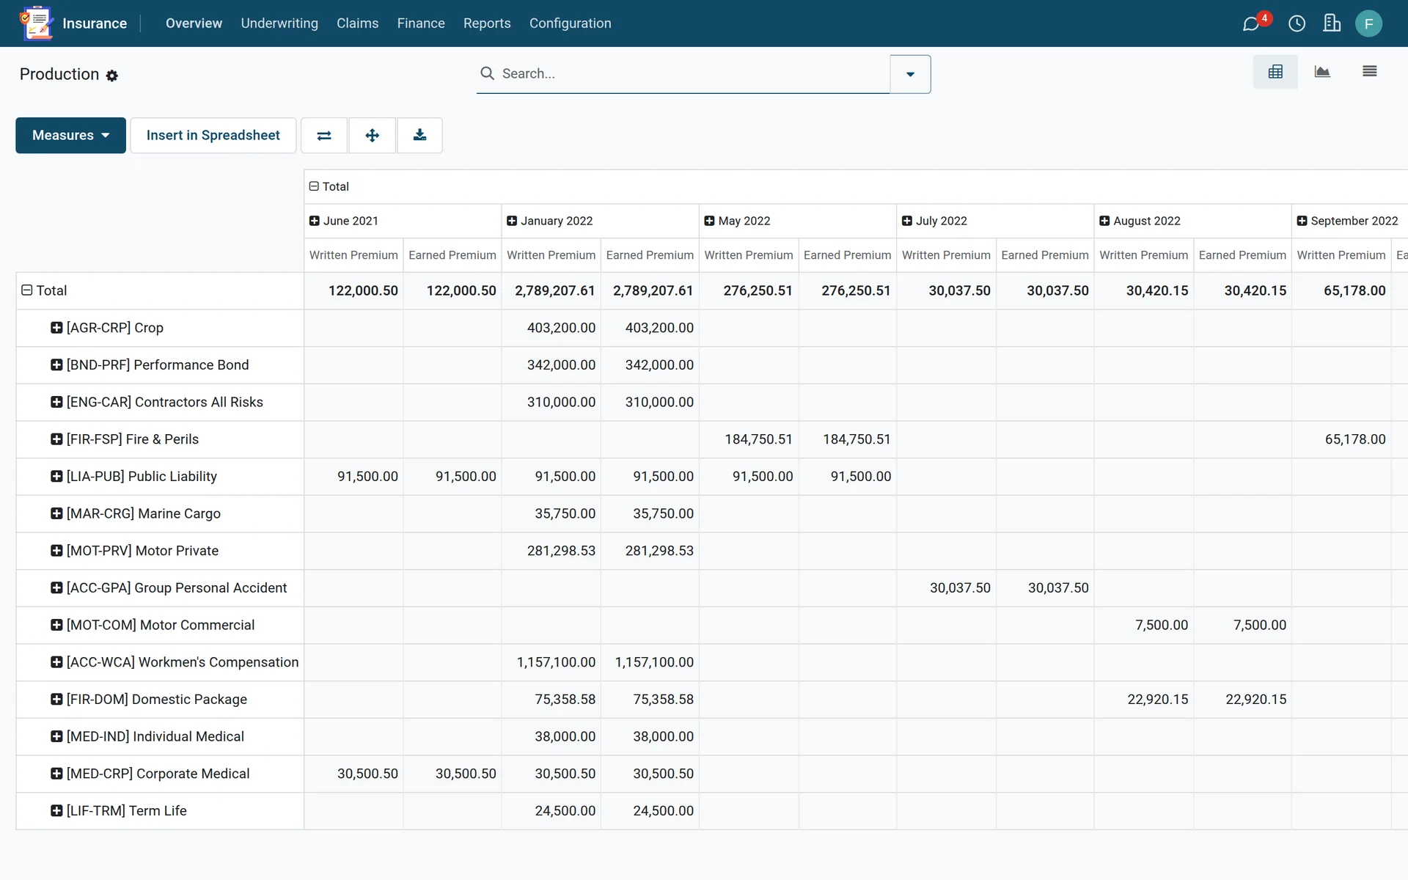Viewport: 1408px width, 880px height.
Task: Toggle the search options dropdown arrow
Action: 910,74
